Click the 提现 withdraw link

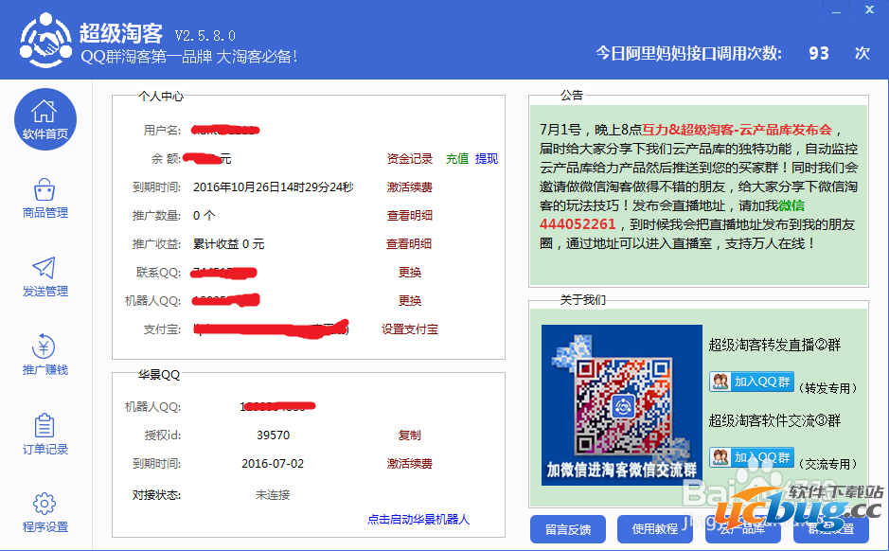[x=487, y=159]
